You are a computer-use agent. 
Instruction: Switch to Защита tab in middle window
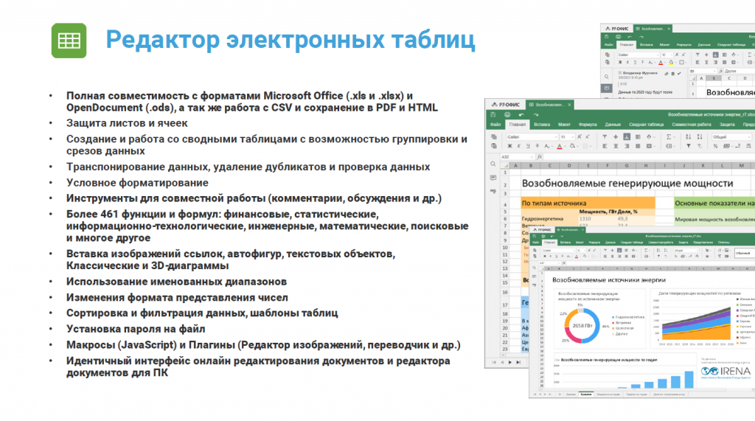(727, 125)
